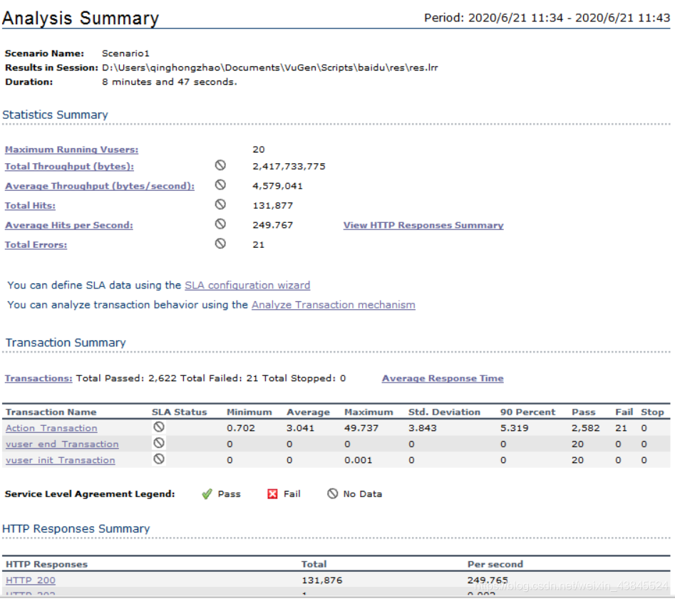This screenshot has width=675, height=599.
Task: Open the Total Hits link
Action: click(x=30, y=206)
